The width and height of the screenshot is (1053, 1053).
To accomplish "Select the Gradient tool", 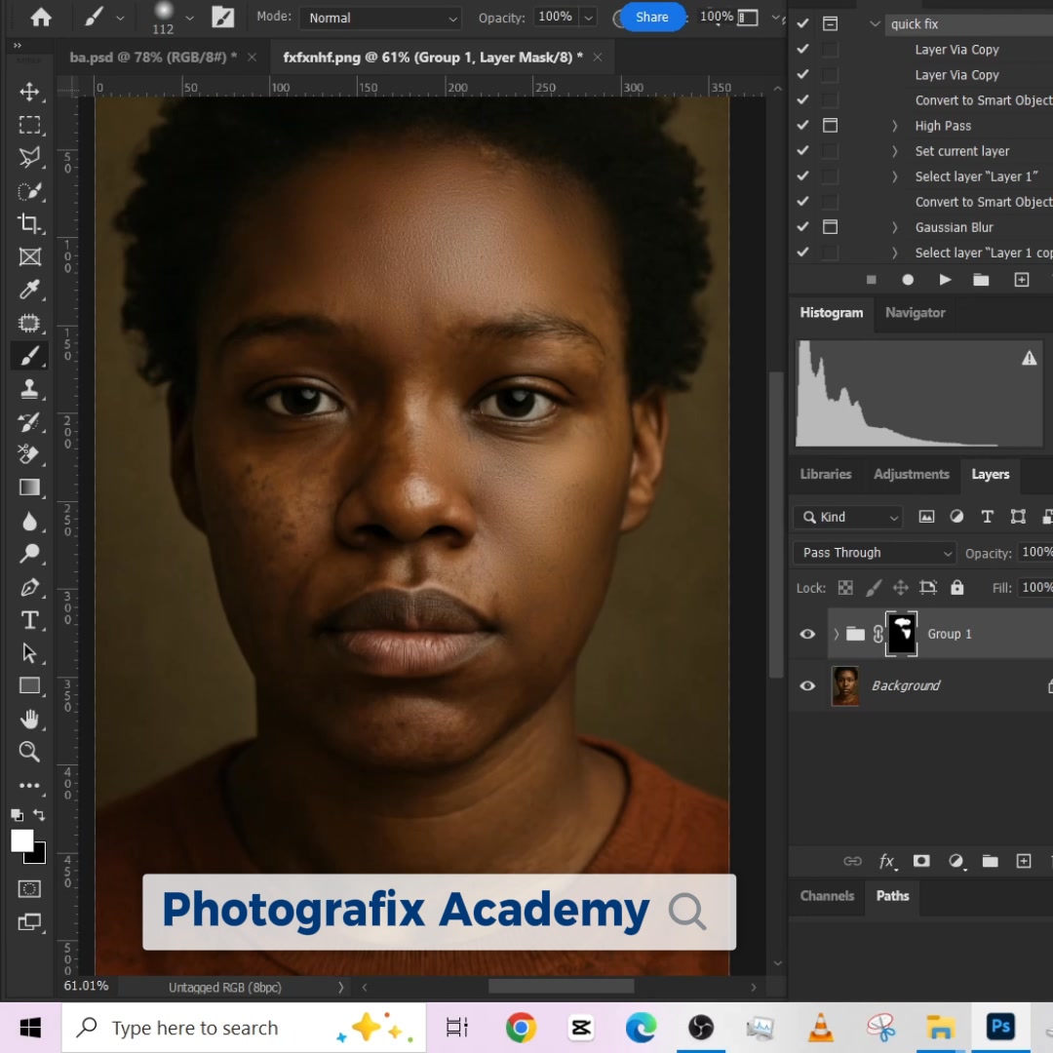I will [29, 487].
